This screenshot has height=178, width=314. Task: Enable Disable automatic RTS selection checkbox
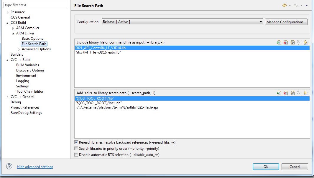(76, 155)
